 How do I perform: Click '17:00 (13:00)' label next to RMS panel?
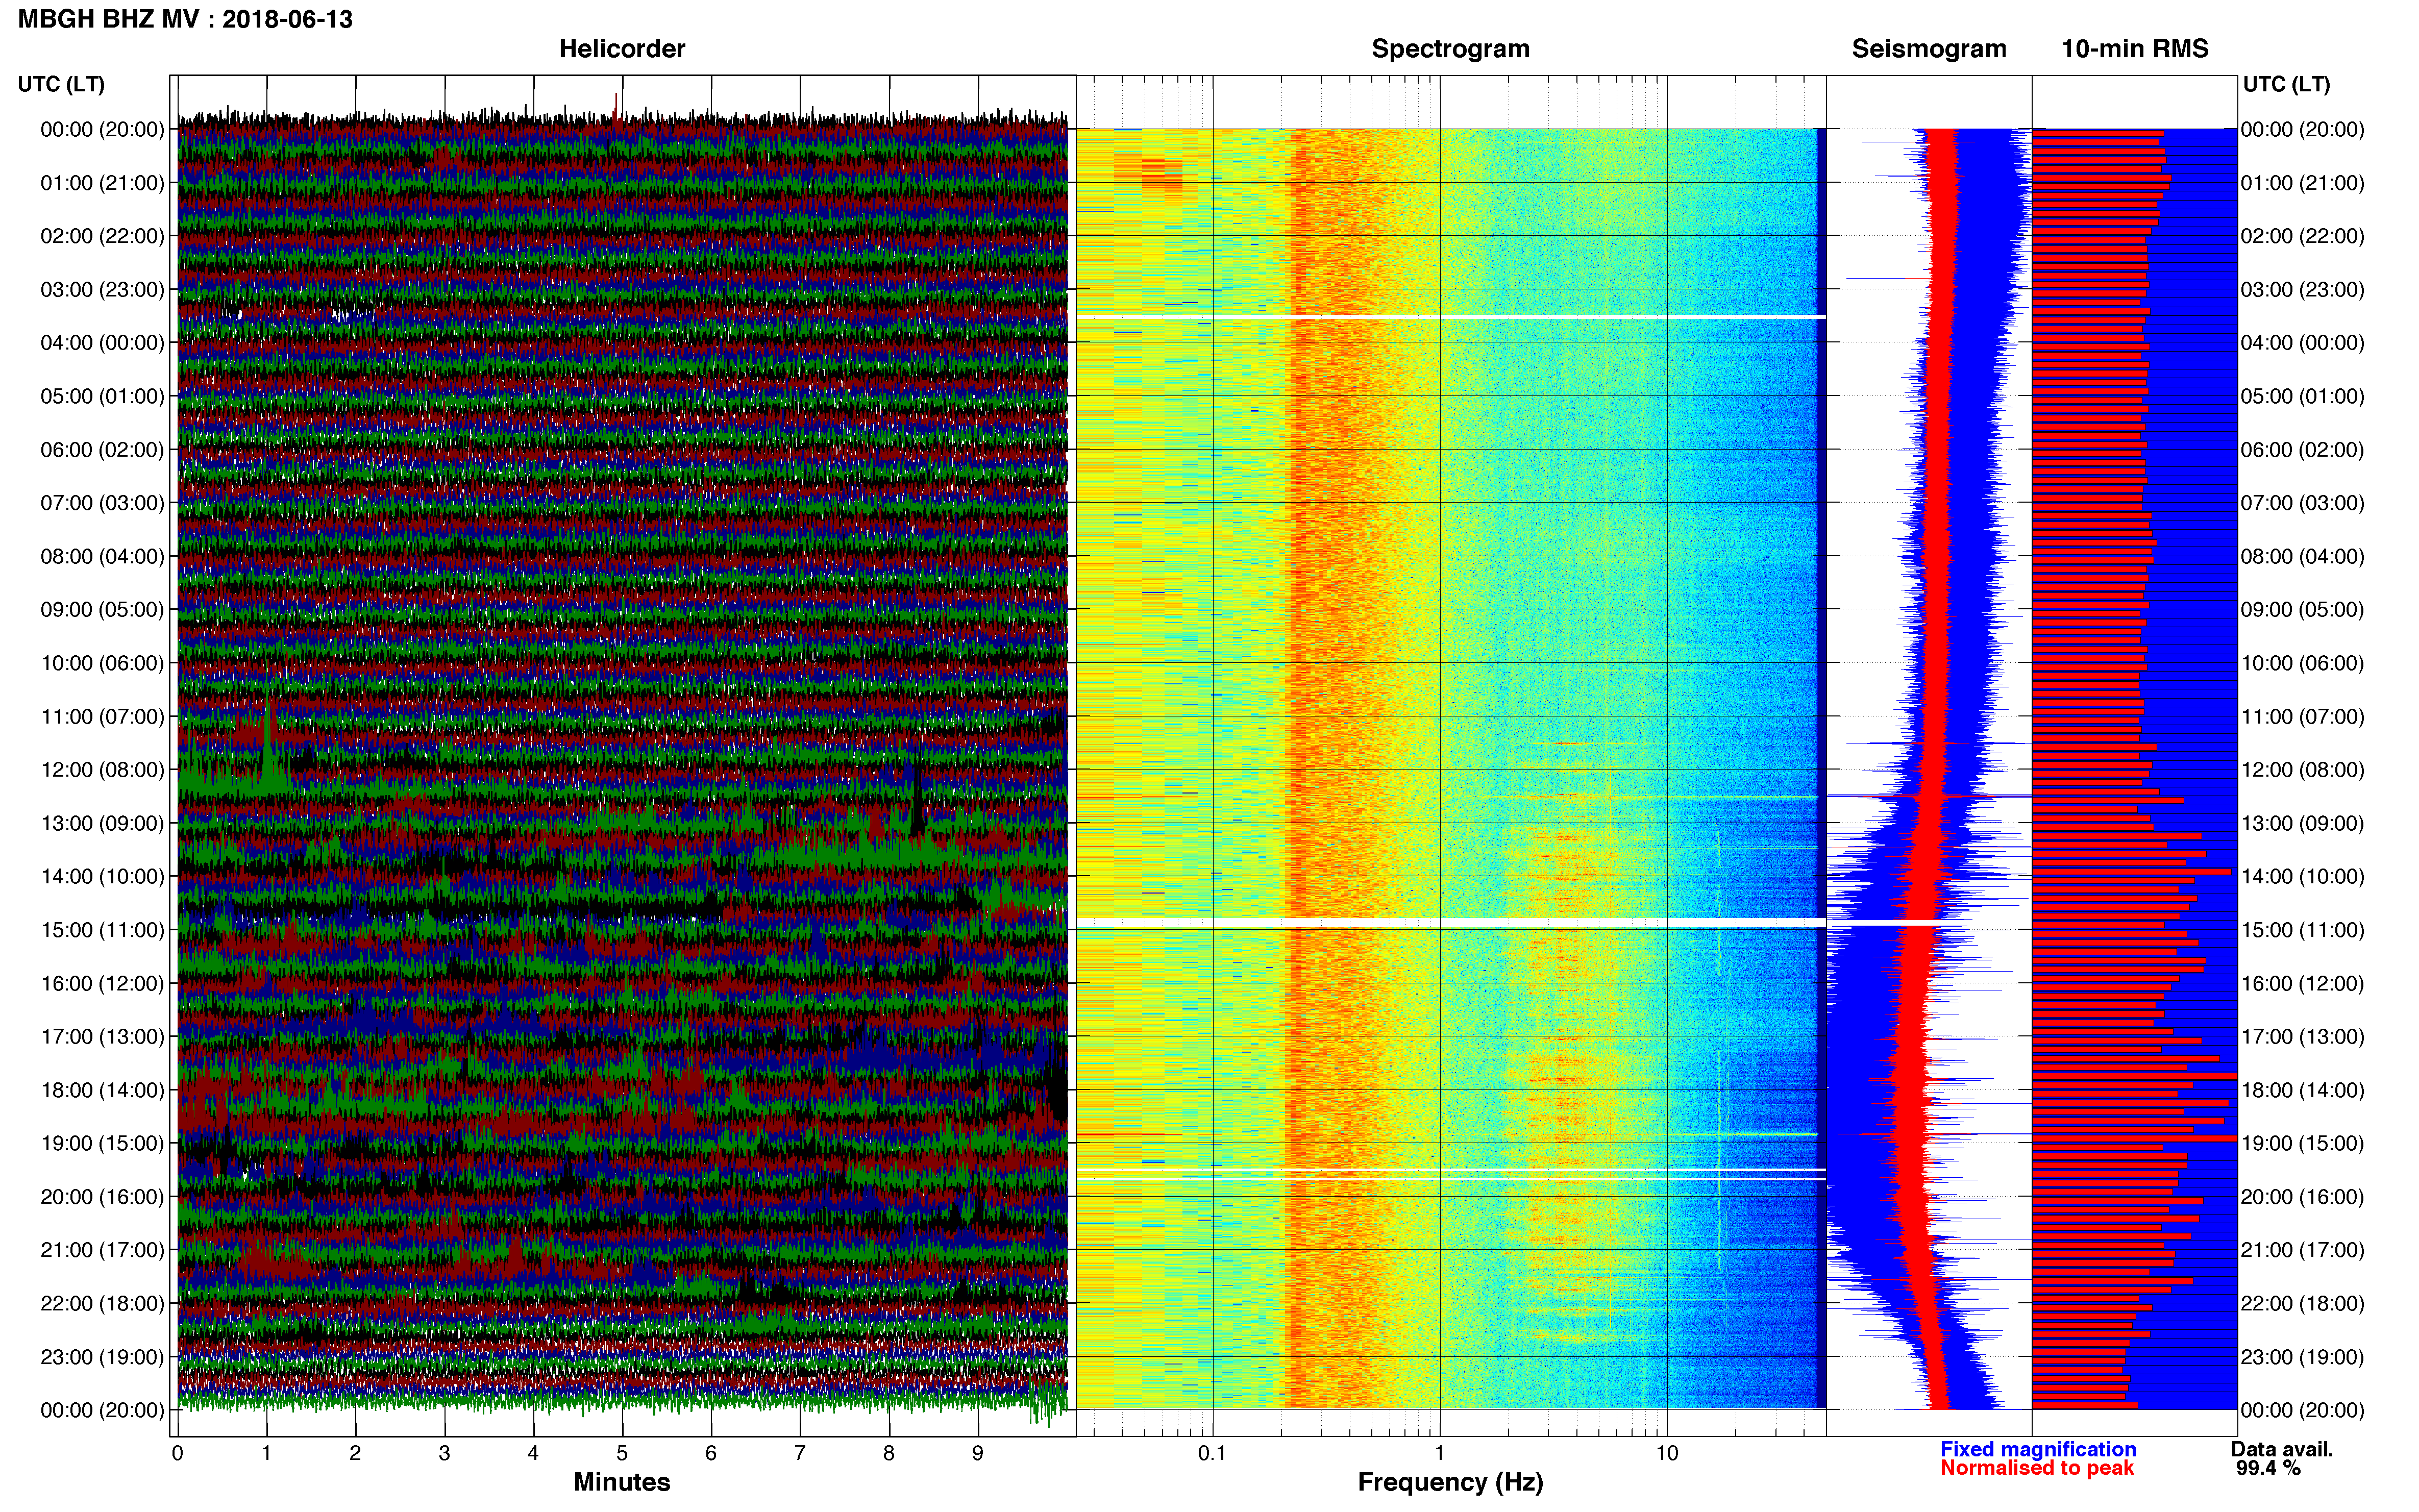click(x=2303, y=1037)
